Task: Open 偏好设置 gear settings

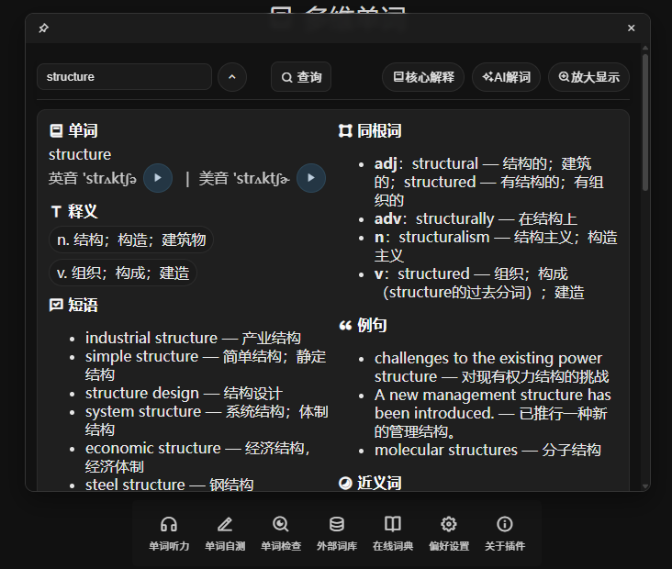Action: click(x=449, y=533)
